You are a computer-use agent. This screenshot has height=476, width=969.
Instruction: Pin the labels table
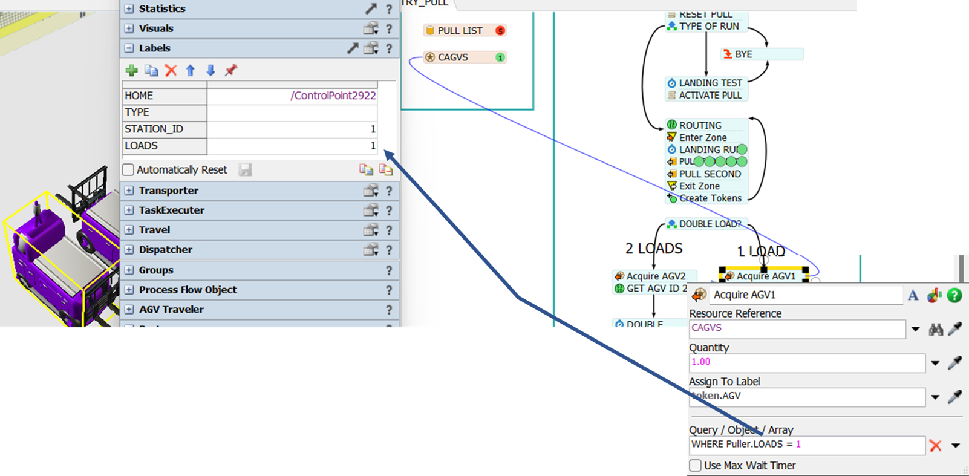230,71
